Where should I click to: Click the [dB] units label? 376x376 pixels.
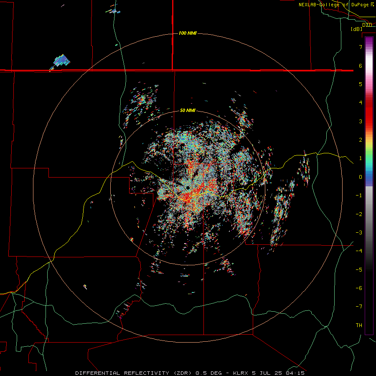tap(357, 29)
